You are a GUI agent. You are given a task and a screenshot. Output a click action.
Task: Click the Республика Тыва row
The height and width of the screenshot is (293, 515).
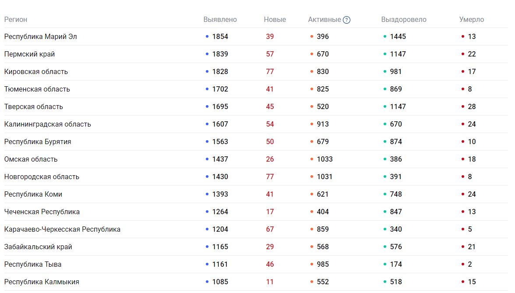[x=33, y=265]
